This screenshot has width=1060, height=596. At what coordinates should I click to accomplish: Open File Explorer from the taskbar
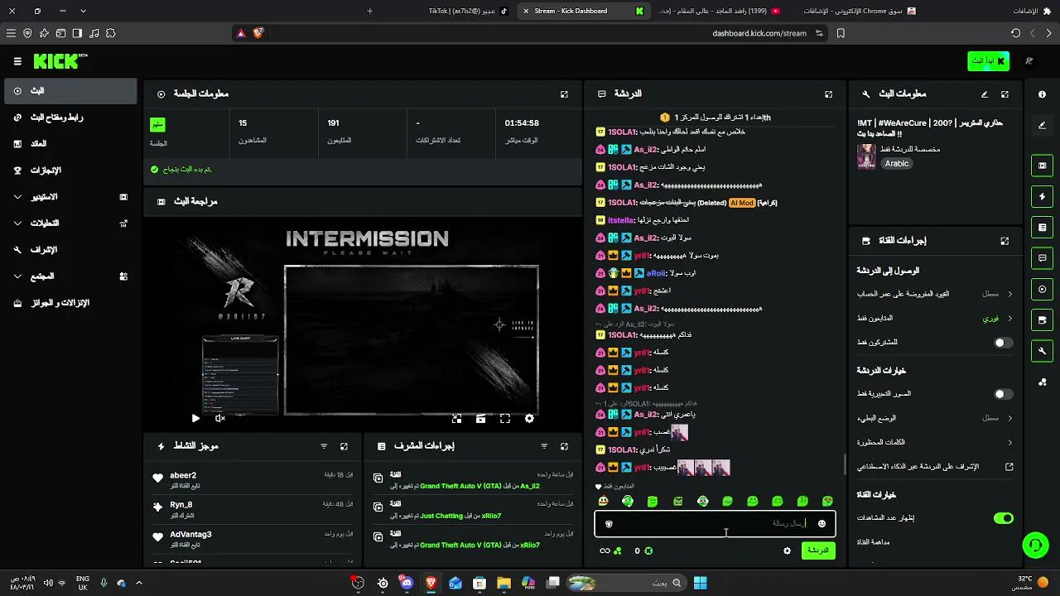[503, 583]
